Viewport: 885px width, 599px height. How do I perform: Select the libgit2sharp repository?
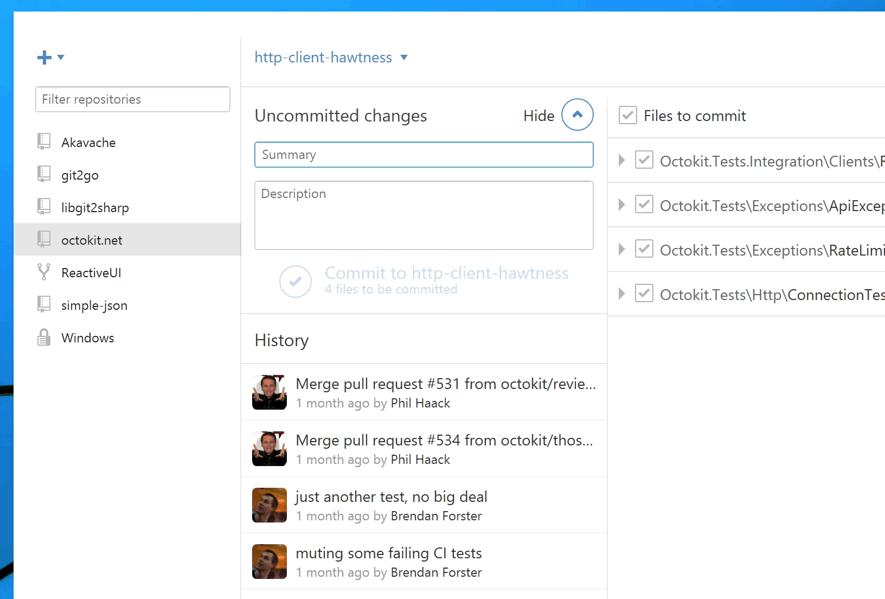pyautogui.click(x=127, y=207)
